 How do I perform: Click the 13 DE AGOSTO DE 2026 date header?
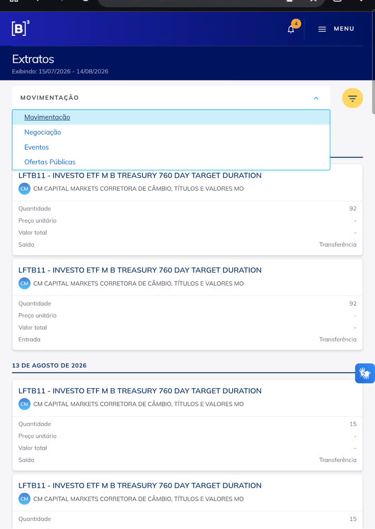[49, 365]
